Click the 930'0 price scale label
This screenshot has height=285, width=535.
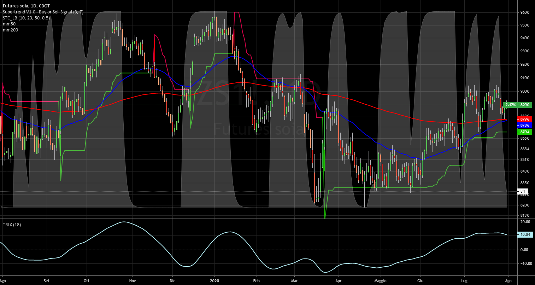pyautogui.click(x=524, y=51)
